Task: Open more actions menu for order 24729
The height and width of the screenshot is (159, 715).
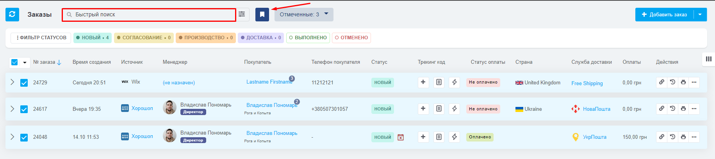Action: (x=694, y=82)
